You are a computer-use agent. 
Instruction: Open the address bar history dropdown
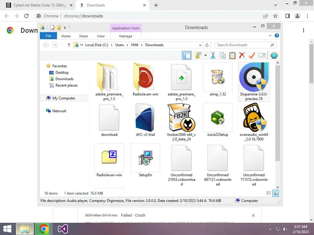pos(200,45)
